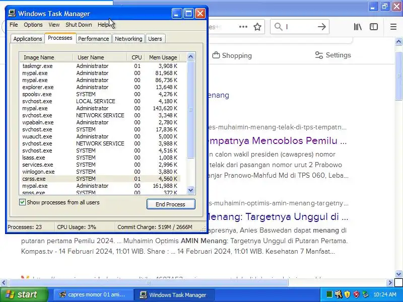Viewport: 403px width, 302px height.
Task: Click process list scroll up arrow
Action: [x=190, y=56]
